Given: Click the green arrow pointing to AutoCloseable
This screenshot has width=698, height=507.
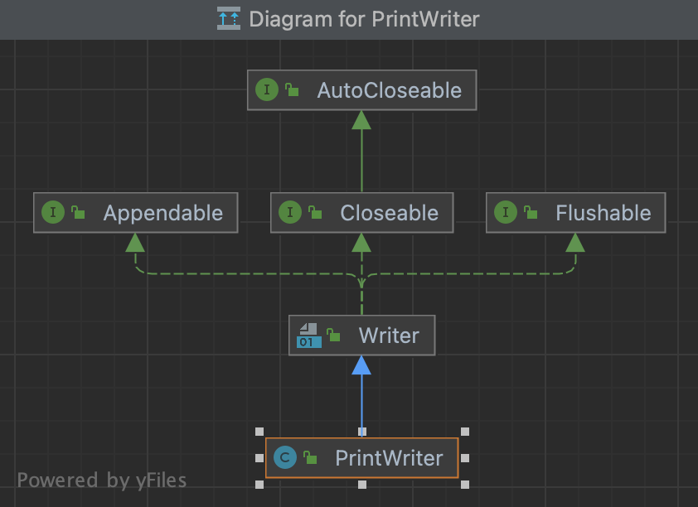Looking at the screenshot, I should (x=361, y=121).
